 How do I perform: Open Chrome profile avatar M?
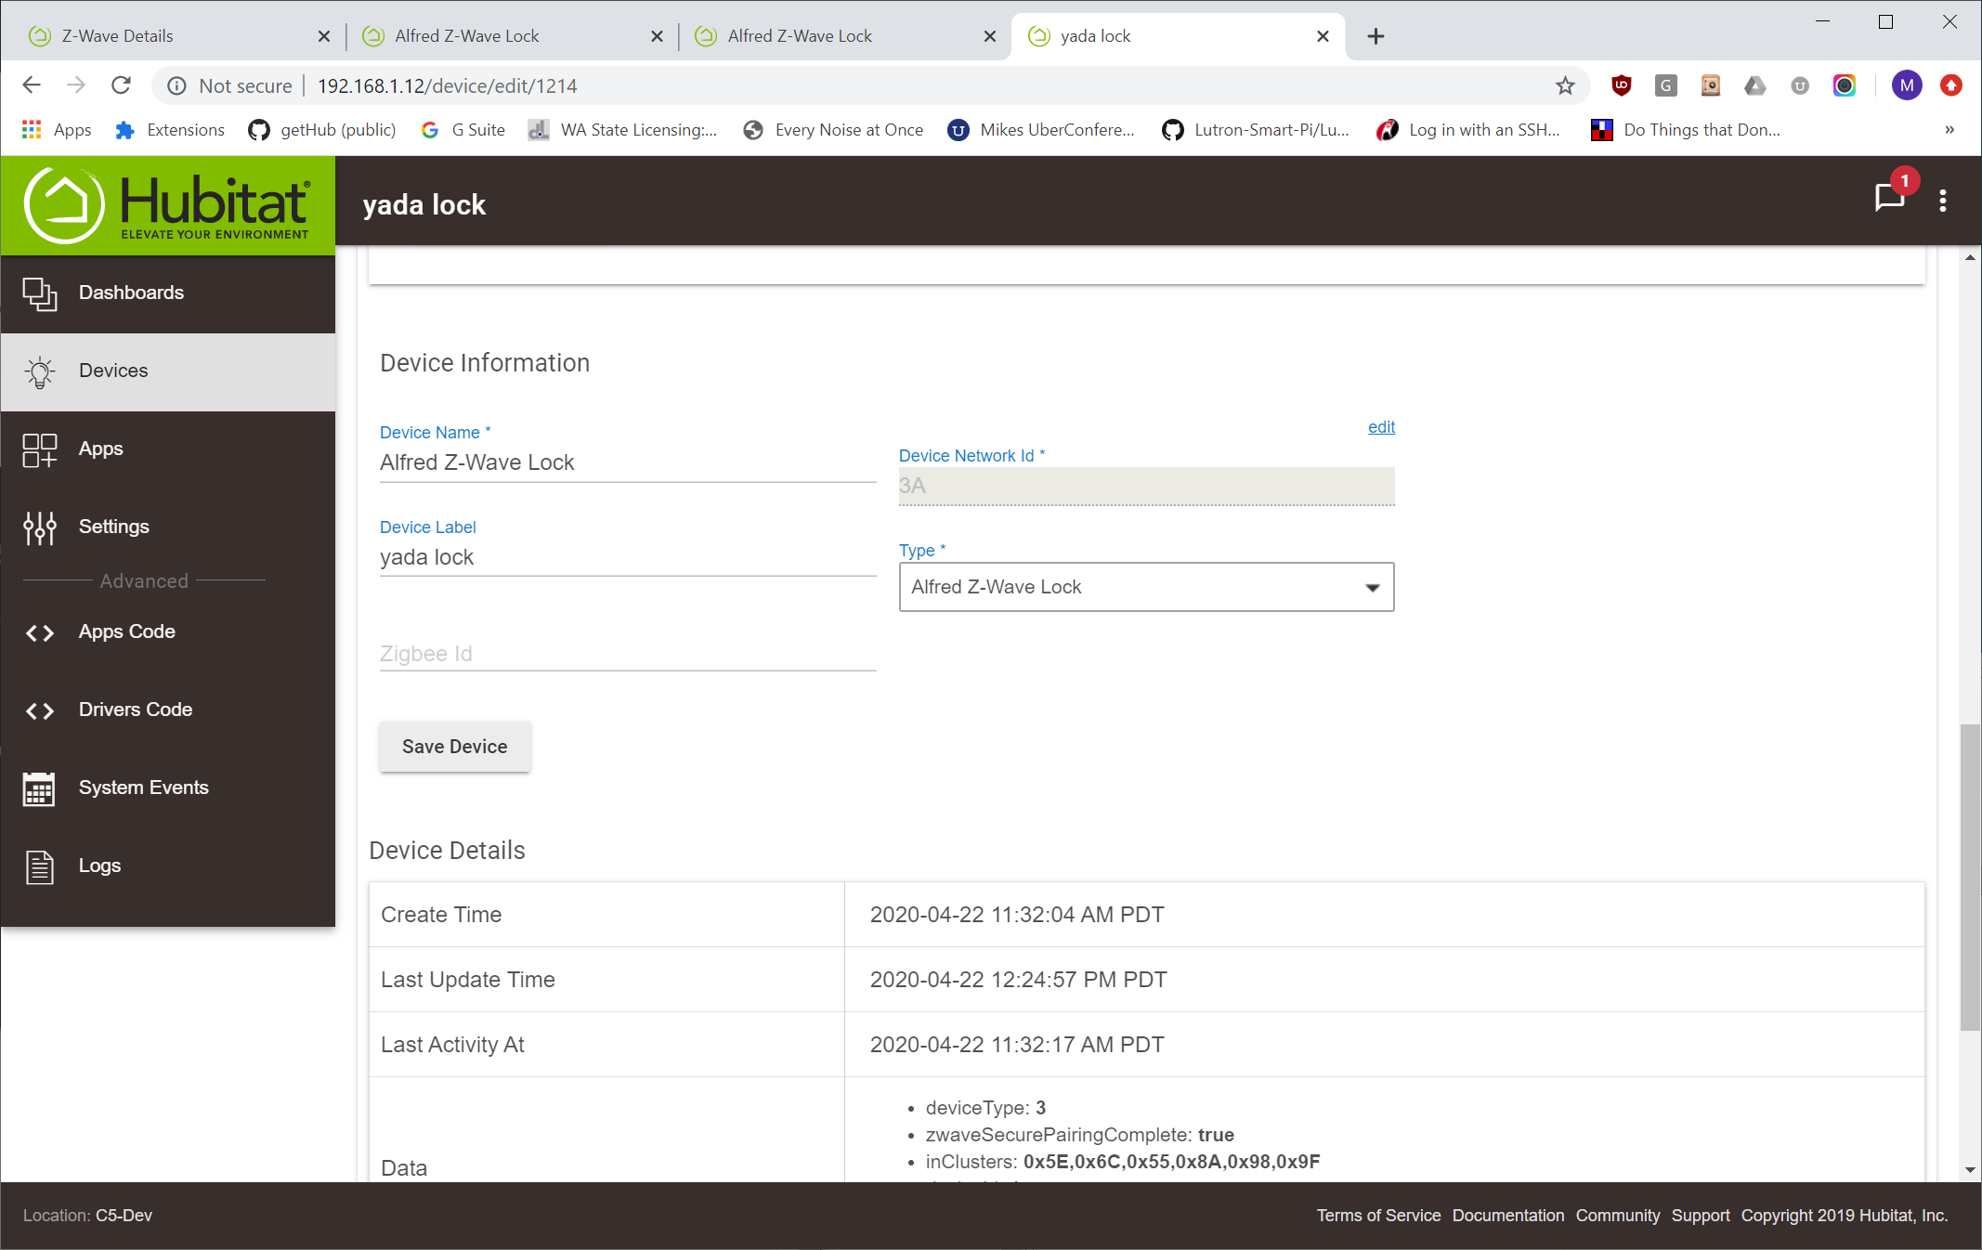pyautogui.click(x=1906, y=86)
